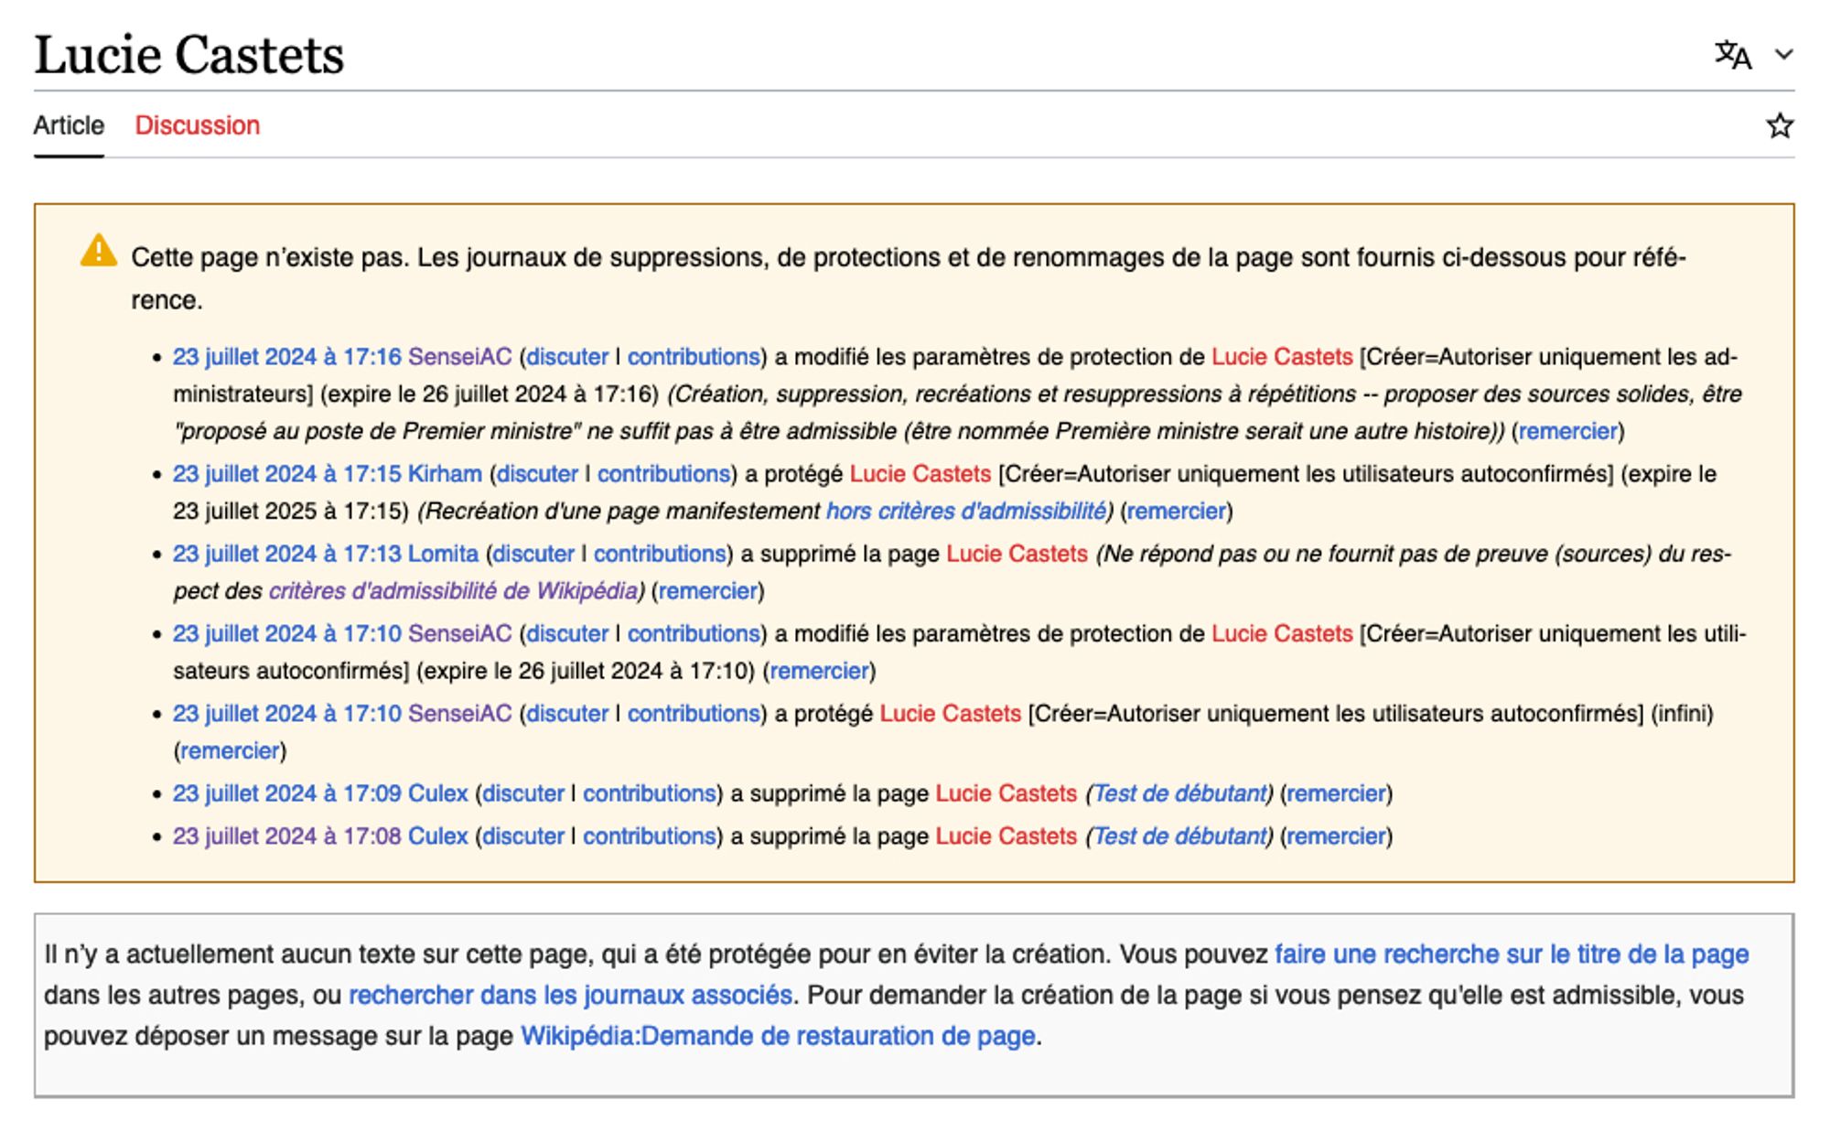This screenshot has width=1830, height=1132.
Task: Open faire une recherche sur le titre link
Action: point(1512,954)
